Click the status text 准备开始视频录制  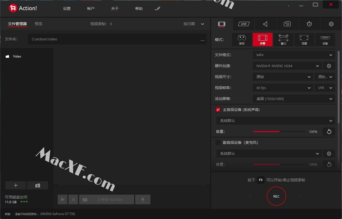point(27,214)
